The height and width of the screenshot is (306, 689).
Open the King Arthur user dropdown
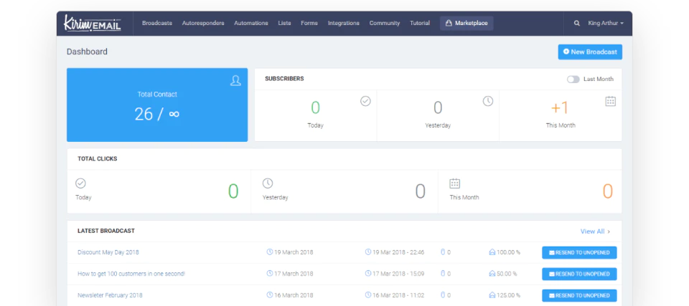606,23
